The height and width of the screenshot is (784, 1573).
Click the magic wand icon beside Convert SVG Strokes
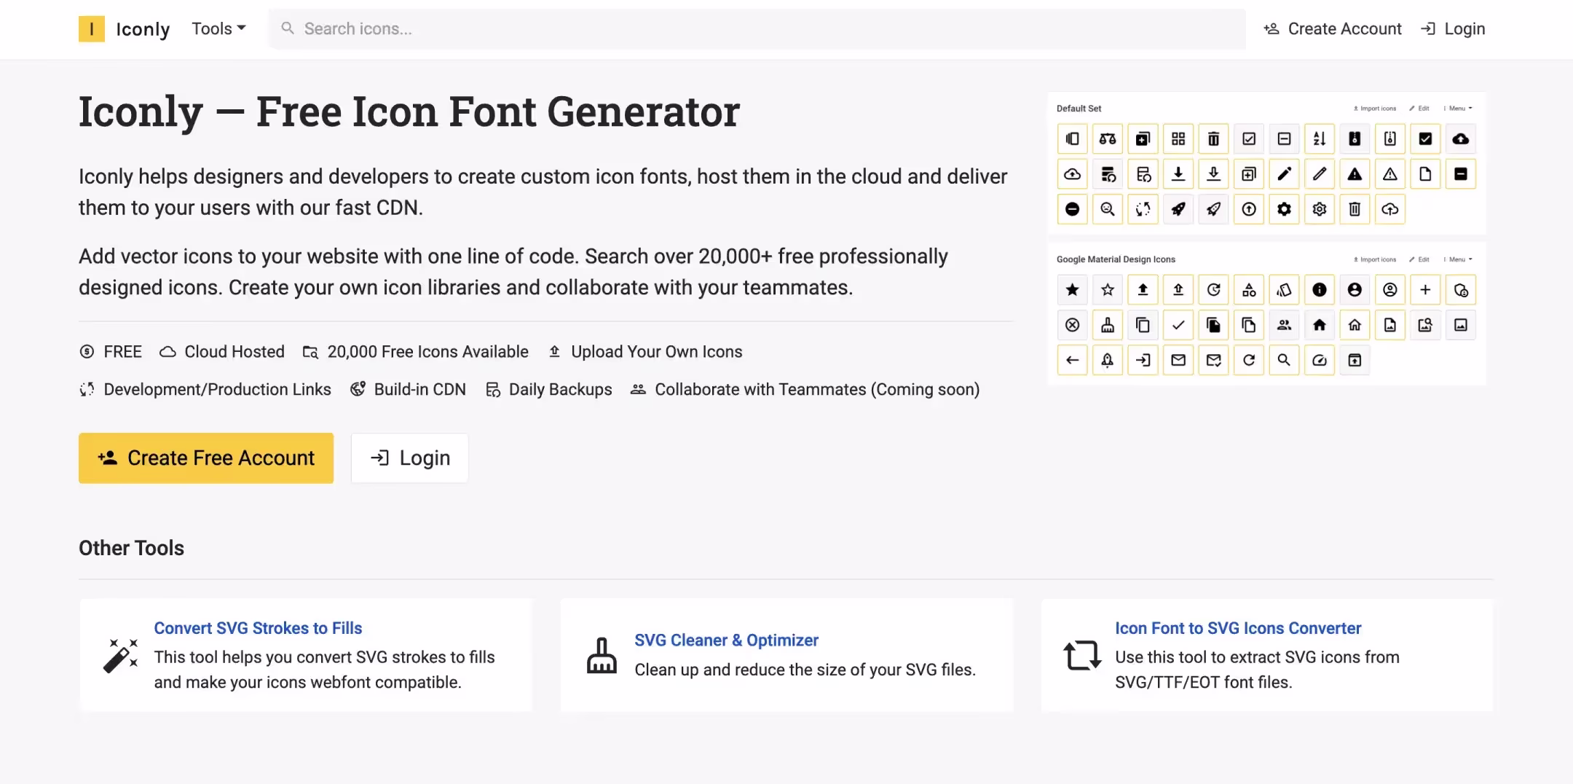coord(120,655)
